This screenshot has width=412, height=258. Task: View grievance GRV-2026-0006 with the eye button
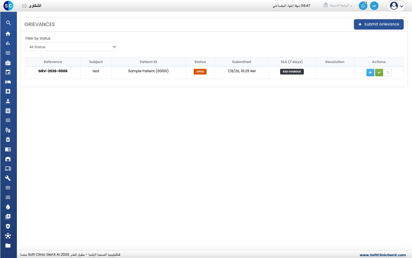(370, 73)
